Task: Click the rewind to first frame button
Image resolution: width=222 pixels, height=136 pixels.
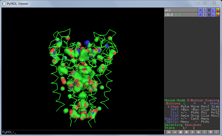Action: [x=168, y=132]
